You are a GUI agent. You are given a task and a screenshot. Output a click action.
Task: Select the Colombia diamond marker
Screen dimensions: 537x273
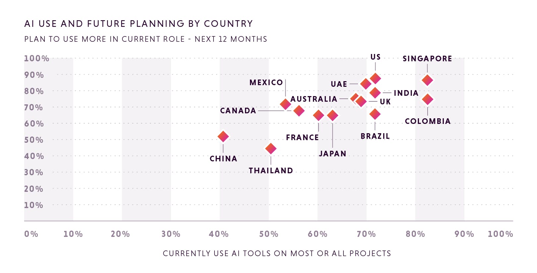click(x=428, y=99)
